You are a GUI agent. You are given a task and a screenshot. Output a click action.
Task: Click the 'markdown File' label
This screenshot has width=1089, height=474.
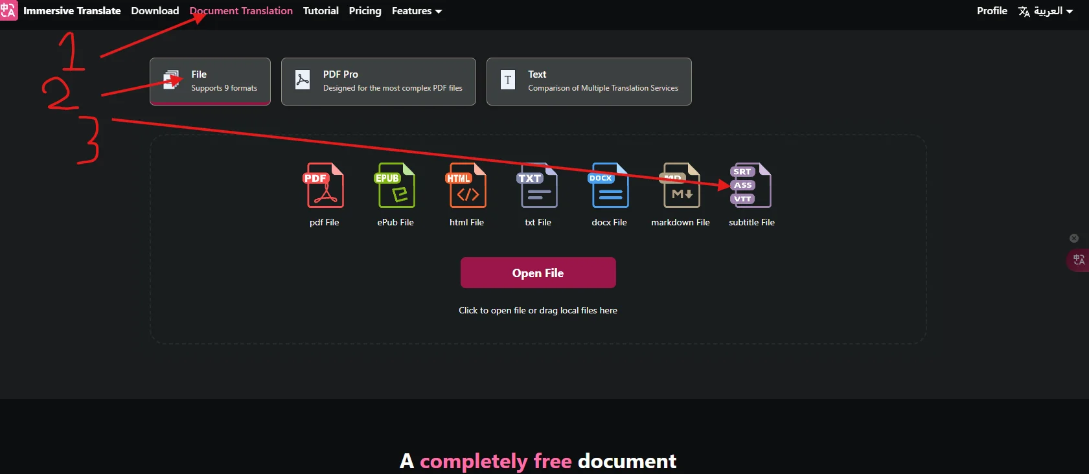click(x=680, y=222)
